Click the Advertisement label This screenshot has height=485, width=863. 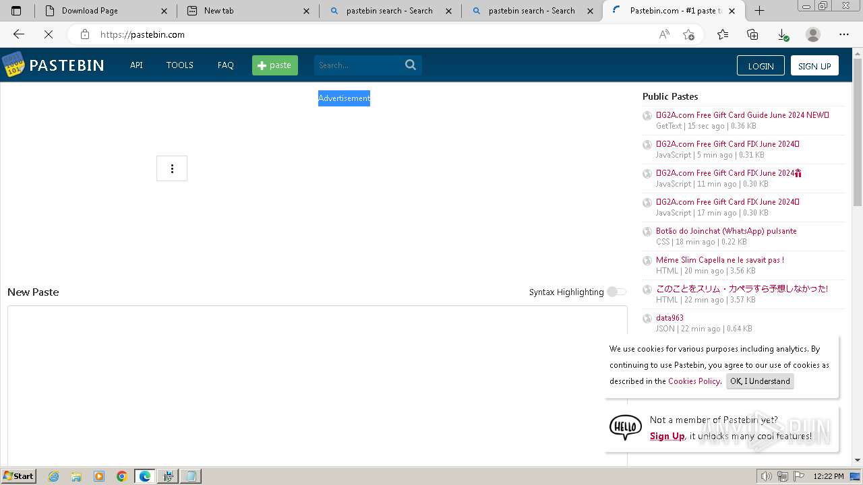pos(344,98)
